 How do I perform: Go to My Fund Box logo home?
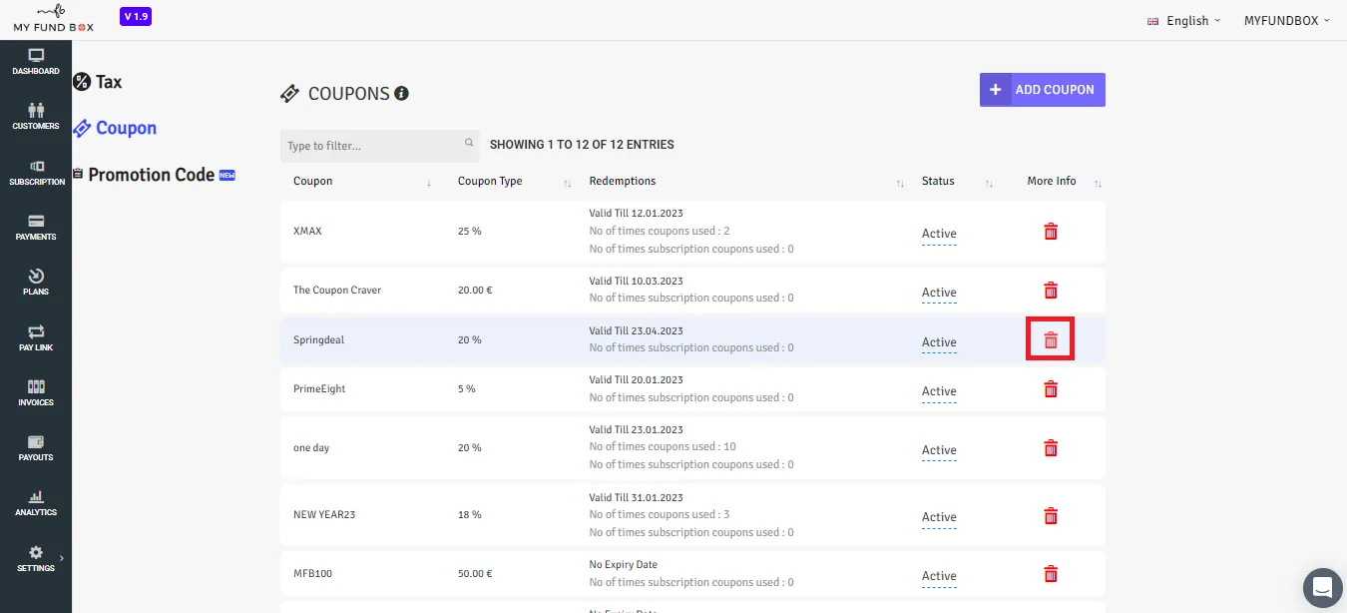point(54,19)
